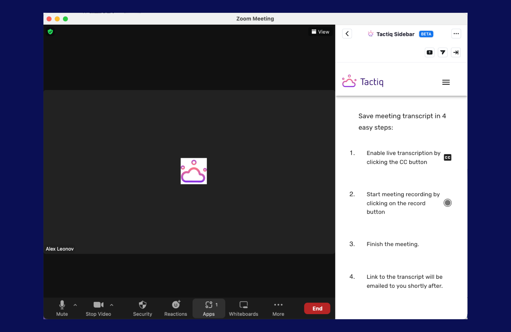Click the green encryption shield icon
Image resolution: width=511 pixels, height=332 pixels.
click(x=50, y=31)
